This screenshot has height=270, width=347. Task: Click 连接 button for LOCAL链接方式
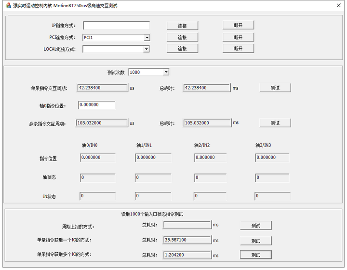tap(182, 48)
